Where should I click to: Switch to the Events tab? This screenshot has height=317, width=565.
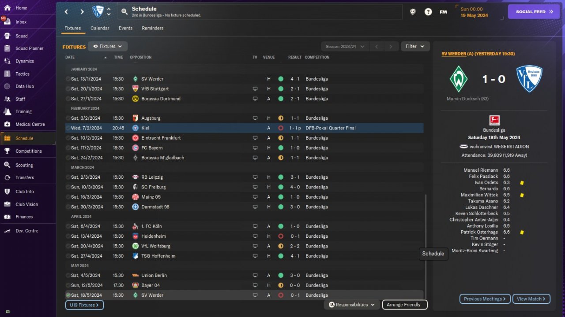[126, 28]
